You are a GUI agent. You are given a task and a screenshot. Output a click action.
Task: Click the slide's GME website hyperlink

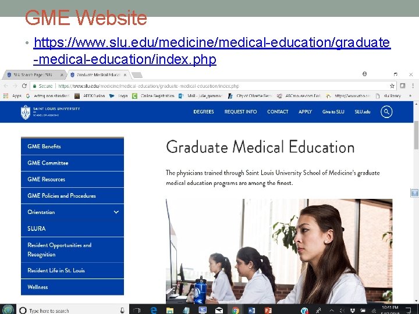pos(212,51)
